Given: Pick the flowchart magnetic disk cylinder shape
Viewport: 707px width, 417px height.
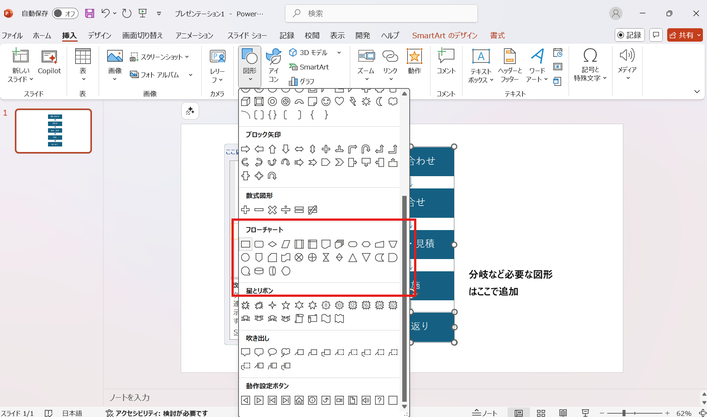Looking at the screenshot, I should point(259,271).
